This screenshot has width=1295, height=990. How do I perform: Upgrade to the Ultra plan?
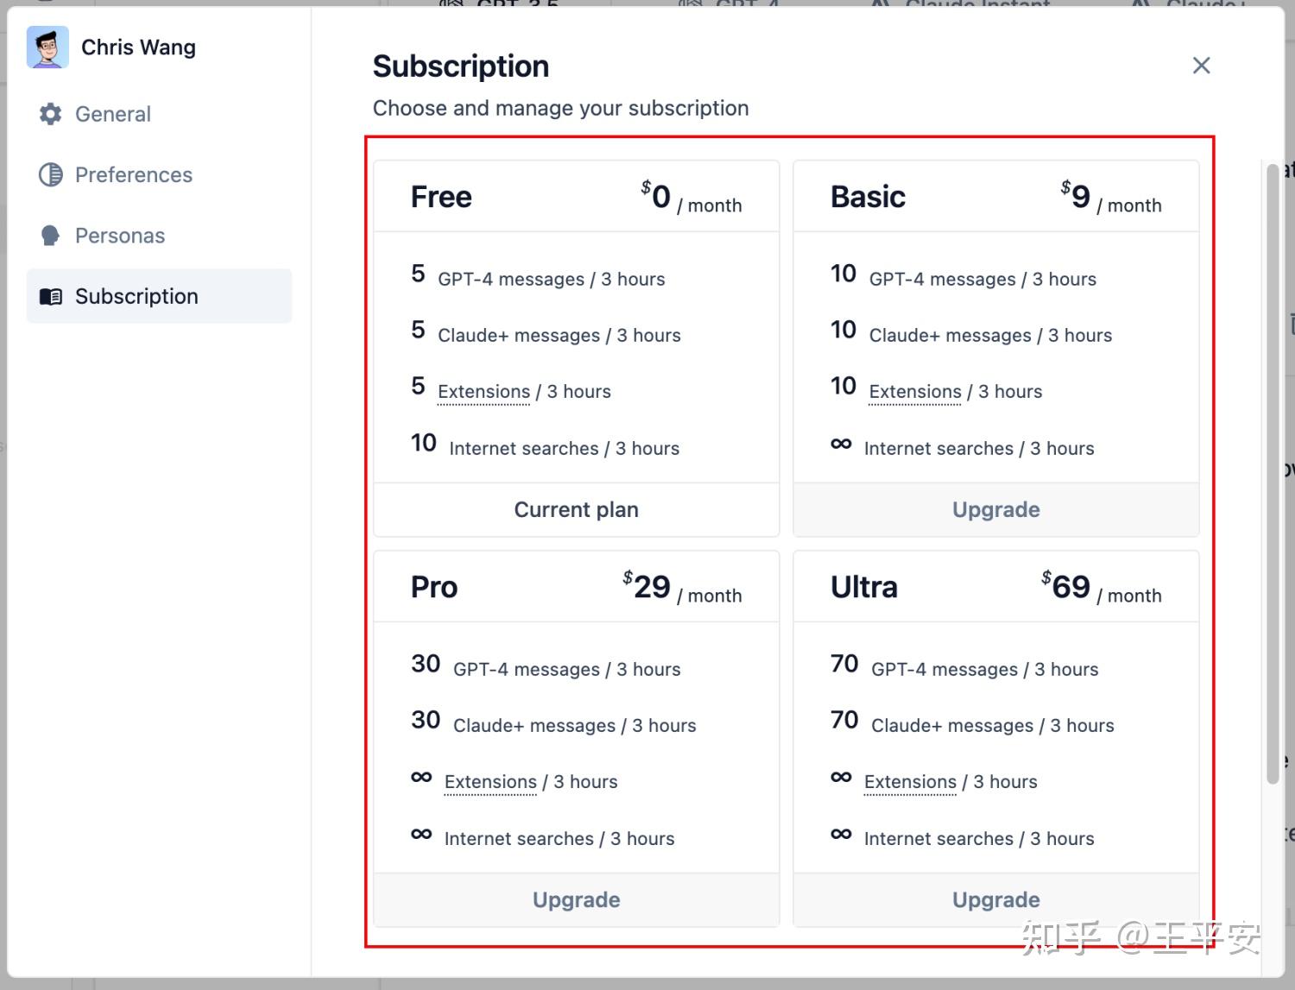[x=995, y=899]
